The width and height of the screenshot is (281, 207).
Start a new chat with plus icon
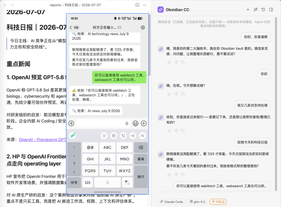248,10
